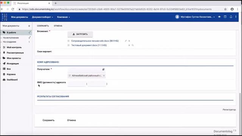Screen dimensions: 242x136
Task: Click the trash icon for Корзина
Action: coord(4,74)
